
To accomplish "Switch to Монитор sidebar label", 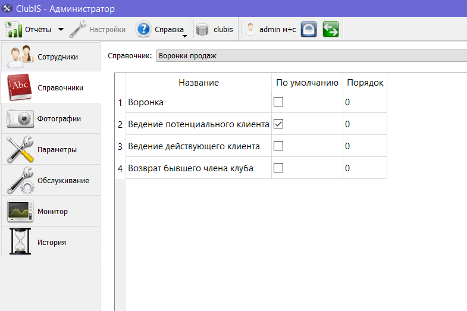I will 52,212.
